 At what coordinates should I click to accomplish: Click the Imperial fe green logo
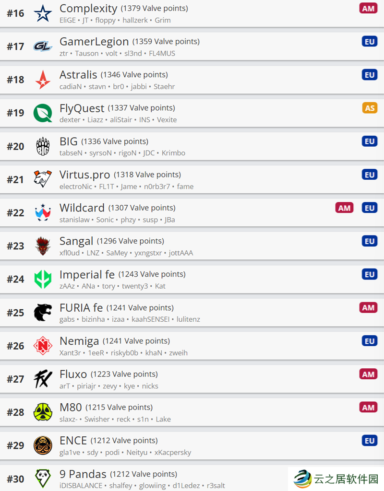coord(43,279)
